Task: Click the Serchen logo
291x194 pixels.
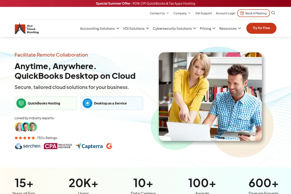Action: coord(28,146)
